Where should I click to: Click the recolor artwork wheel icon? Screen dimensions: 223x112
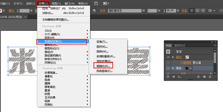pos(94,11)
